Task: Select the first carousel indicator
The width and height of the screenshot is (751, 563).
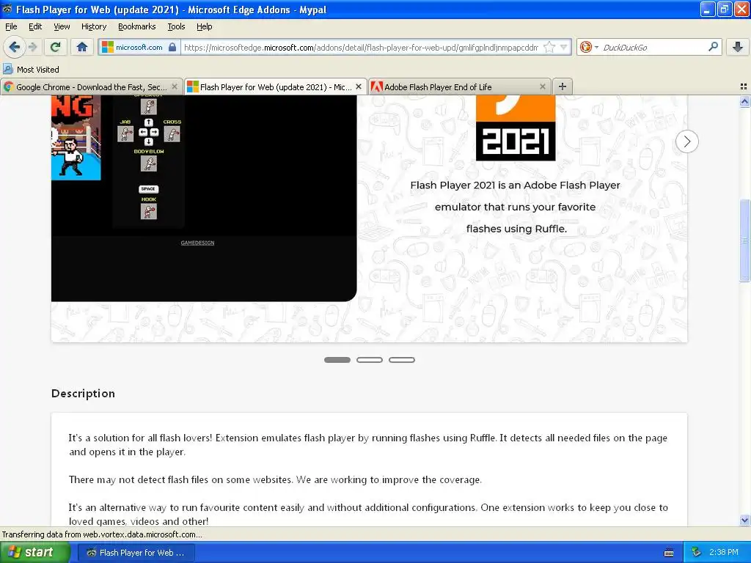Action: pos(337,359)
